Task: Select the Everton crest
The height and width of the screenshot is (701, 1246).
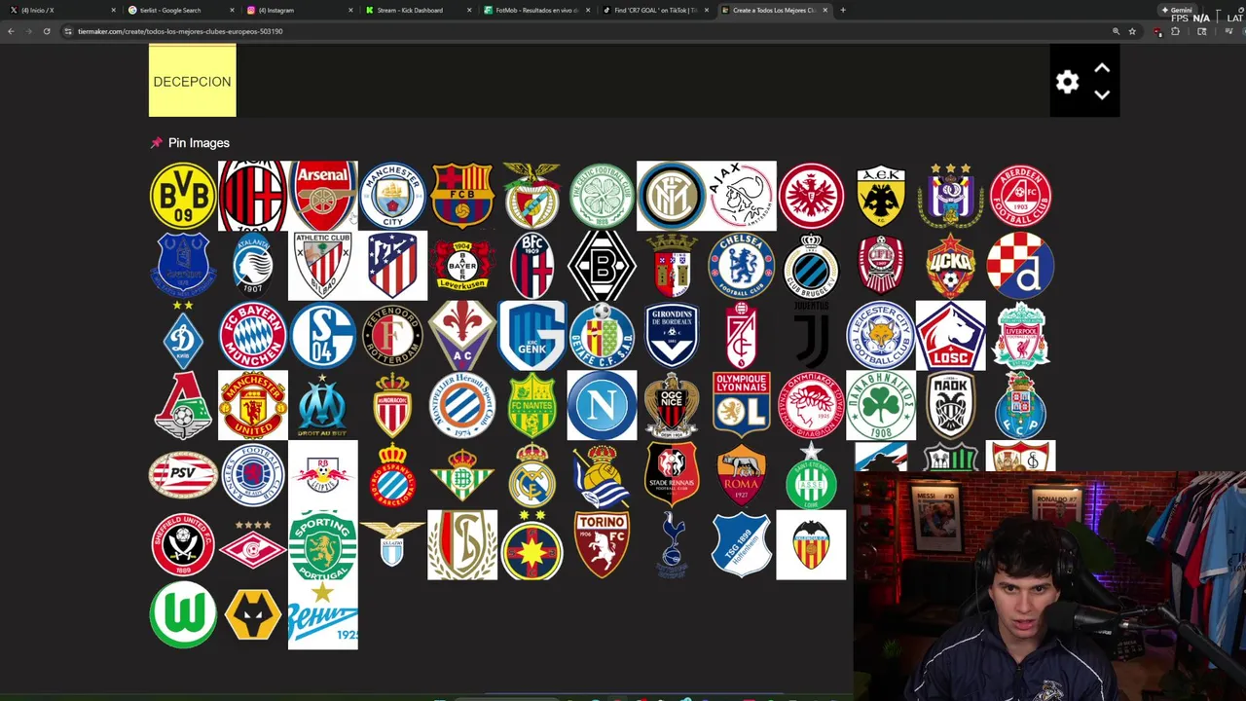Action: [x=183, y=266]
